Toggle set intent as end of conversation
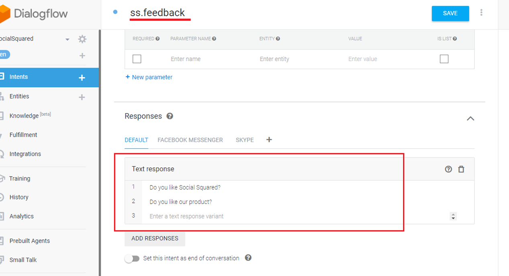This screenshot has height=276, width=509. tap(132, 258)
